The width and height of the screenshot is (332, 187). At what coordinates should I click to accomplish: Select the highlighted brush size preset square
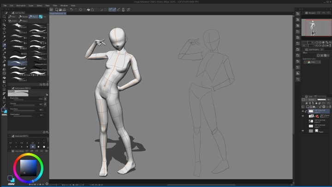[x=33, y=146]
